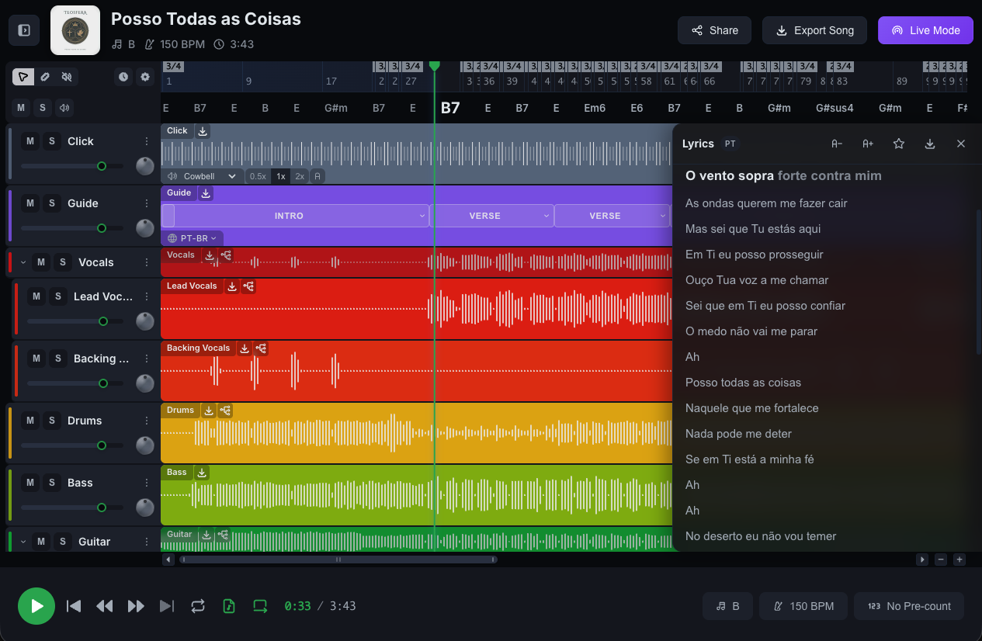Open the 150 BPM tempo selector in footer
This screenshot has width=982, height=641.
pos(803,606)
